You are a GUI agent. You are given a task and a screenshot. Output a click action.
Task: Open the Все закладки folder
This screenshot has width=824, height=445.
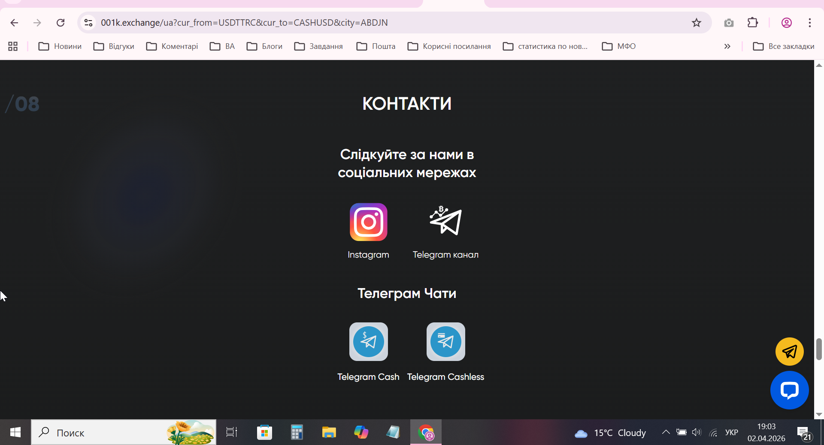[784, 46]
